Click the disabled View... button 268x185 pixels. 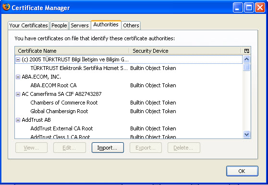point(31,148)
